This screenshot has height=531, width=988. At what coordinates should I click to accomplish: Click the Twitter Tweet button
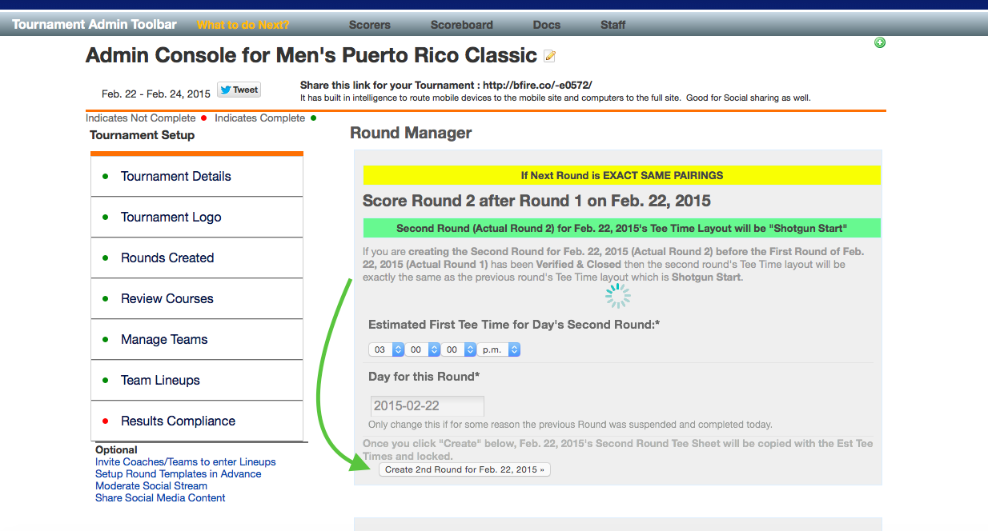pos(239,90)
